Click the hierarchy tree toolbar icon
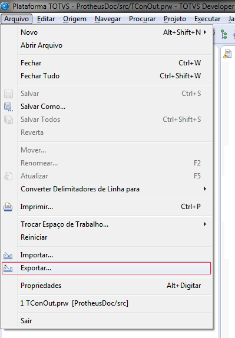 224,34
